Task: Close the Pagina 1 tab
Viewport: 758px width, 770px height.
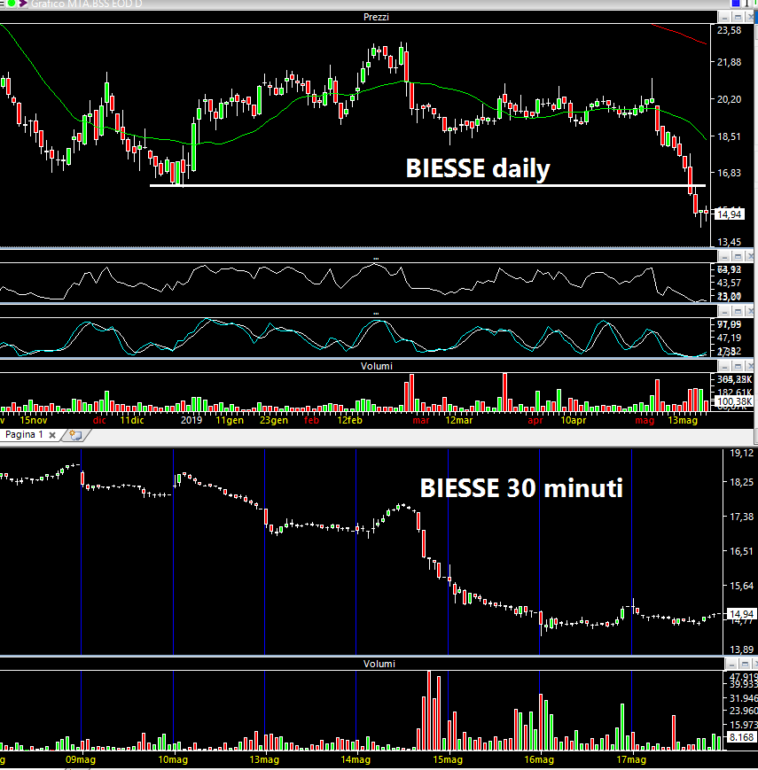Action: 52,435
